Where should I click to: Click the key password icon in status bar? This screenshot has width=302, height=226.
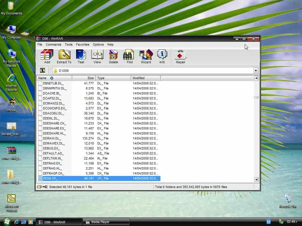tap(45, 187)
